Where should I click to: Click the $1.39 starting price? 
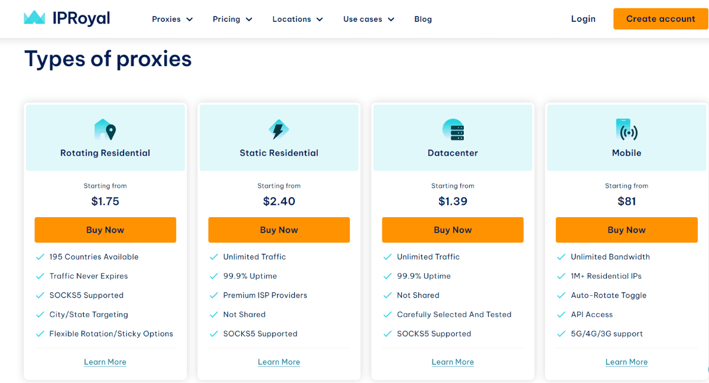click(453, 201)
